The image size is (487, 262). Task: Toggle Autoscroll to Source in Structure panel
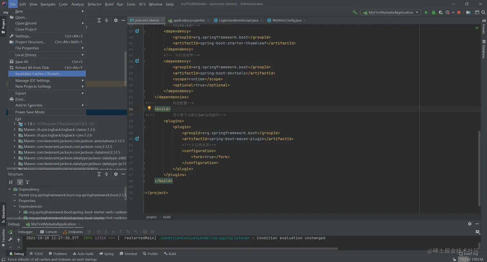pyautogui.click(x=20, y=182)
